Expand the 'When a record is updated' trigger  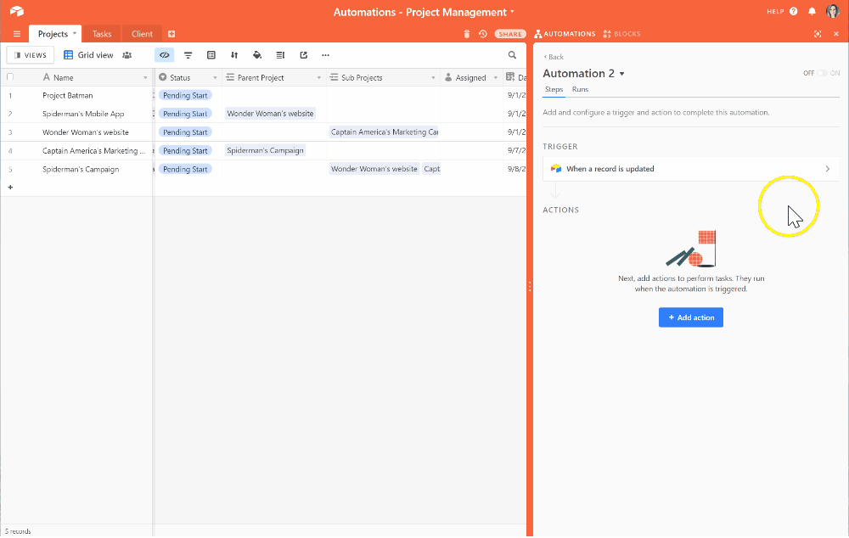(x=690, y=169)
